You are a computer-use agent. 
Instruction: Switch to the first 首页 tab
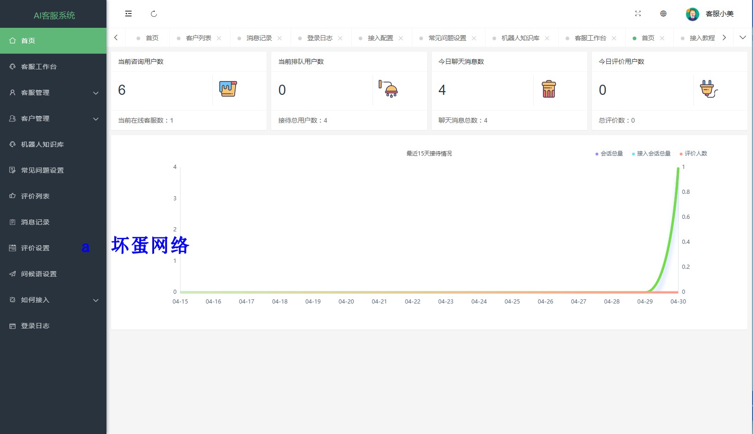pos(148,38)
